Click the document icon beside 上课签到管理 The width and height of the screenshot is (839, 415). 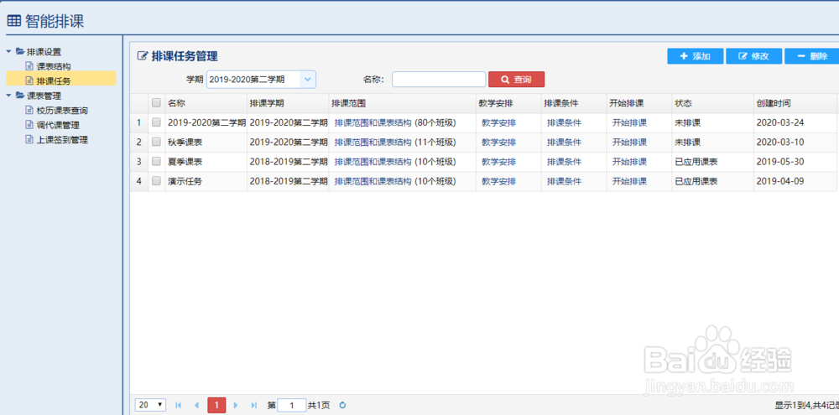point(30,139)
